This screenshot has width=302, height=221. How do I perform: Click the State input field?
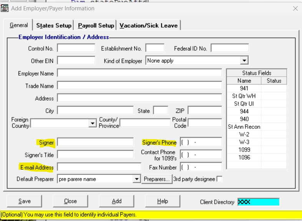click(161, 110)
